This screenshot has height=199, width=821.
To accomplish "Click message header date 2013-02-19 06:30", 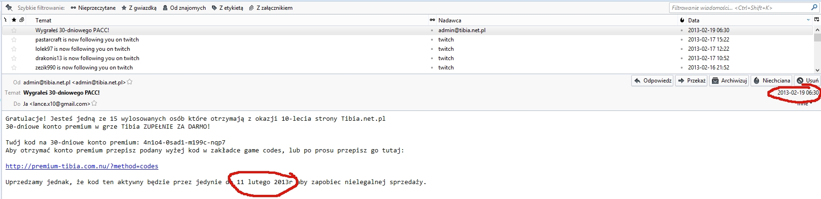I will 798,93.
